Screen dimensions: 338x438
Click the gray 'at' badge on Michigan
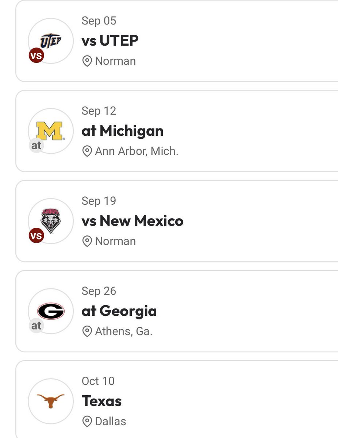click(x=36, y=146)
